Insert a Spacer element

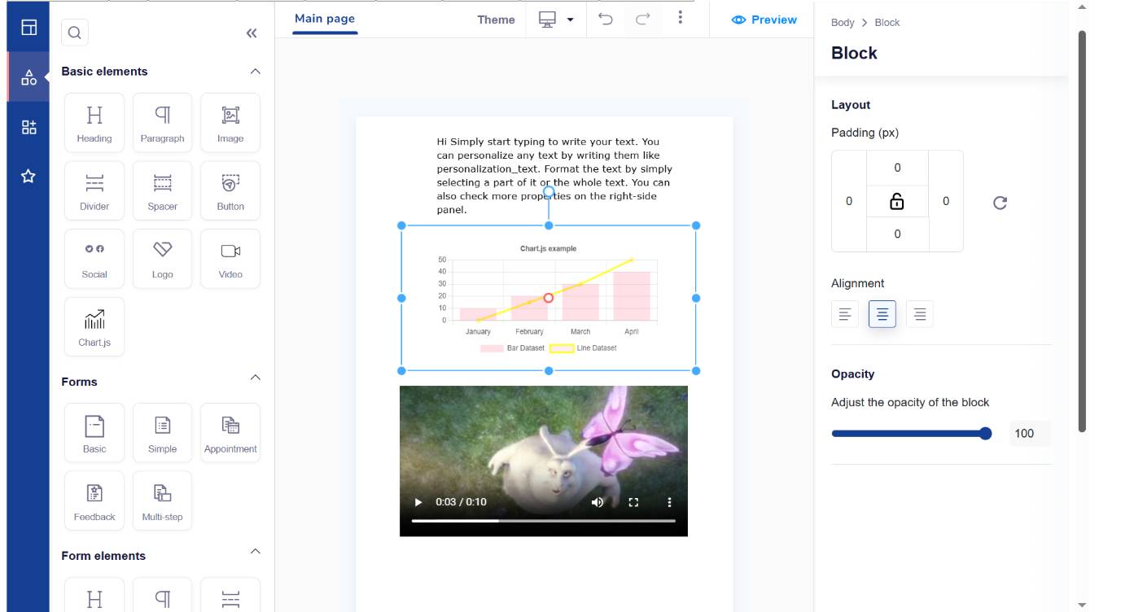(x=162, y=191)
